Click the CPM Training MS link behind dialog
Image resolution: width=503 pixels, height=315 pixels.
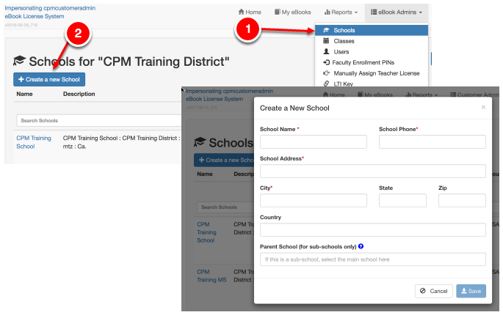pos(211,275)
